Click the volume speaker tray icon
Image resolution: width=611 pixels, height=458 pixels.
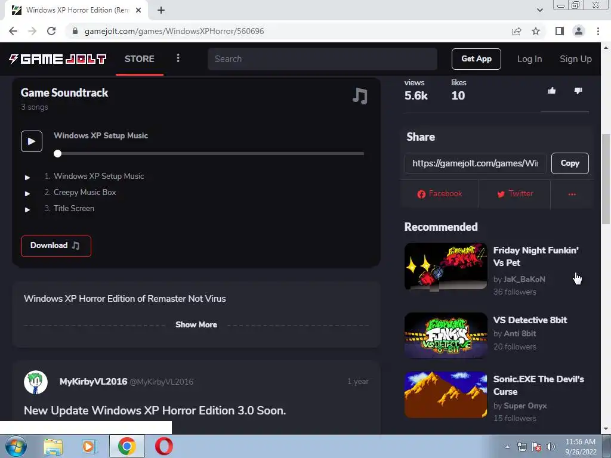pyautogui.click(x=551, y=447)
